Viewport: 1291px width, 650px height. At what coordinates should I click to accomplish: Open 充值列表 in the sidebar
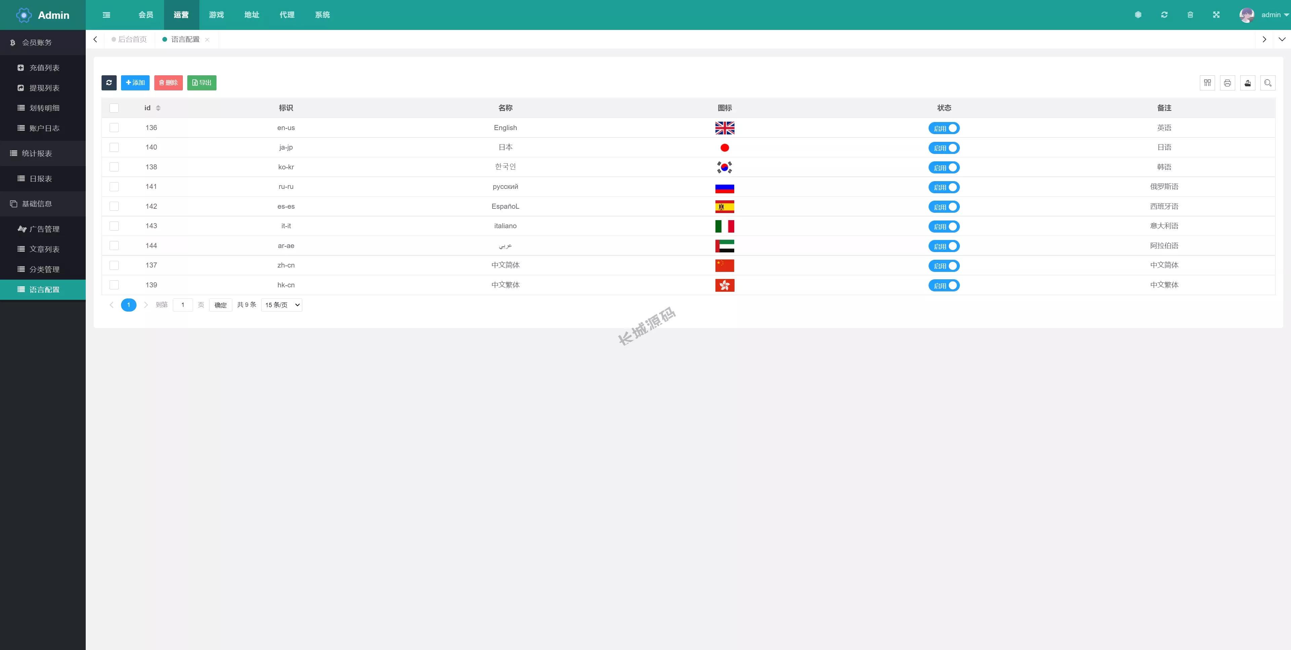(43, 68)
